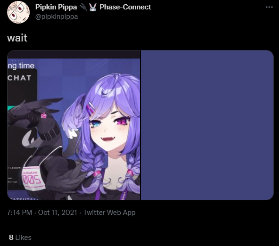Click the 005 number tag in image
This screenshot has height=246, width=279.
point(32,179)
